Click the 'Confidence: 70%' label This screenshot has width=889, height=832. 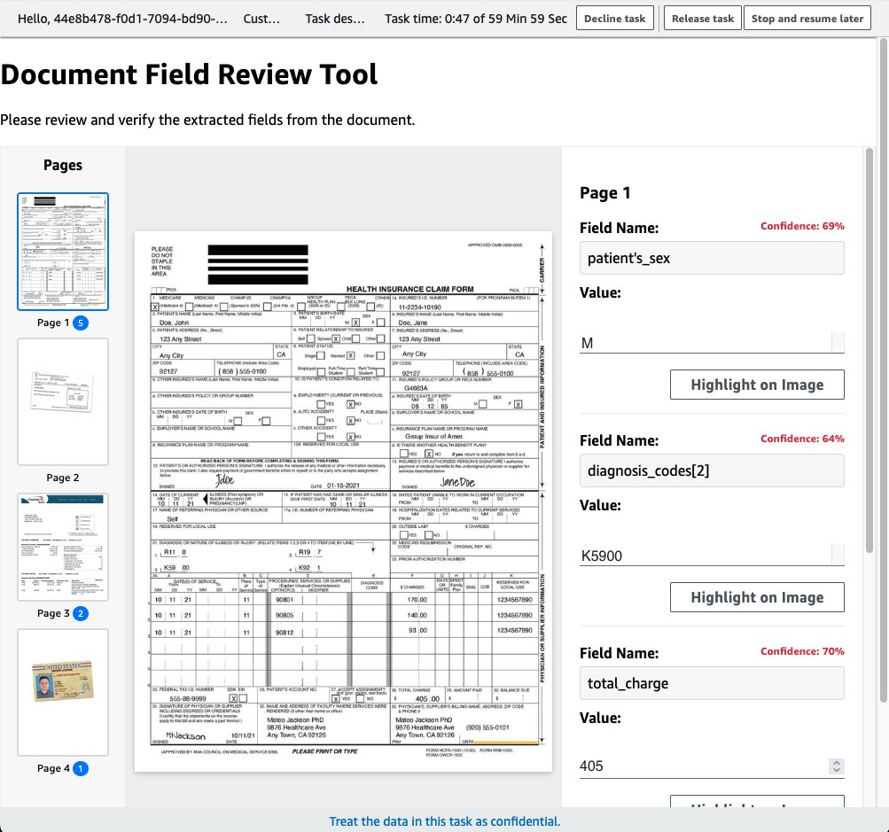pyautogui.click(x=802, y=650)
